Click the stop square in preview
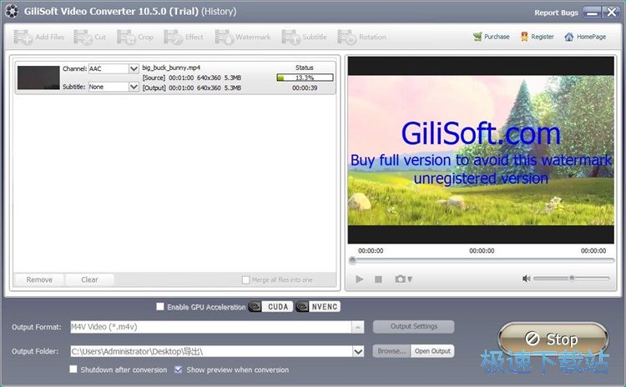Image resolution: width=626 pixels, height=387 pixels. pyautogui.click(x=378, y=279)
